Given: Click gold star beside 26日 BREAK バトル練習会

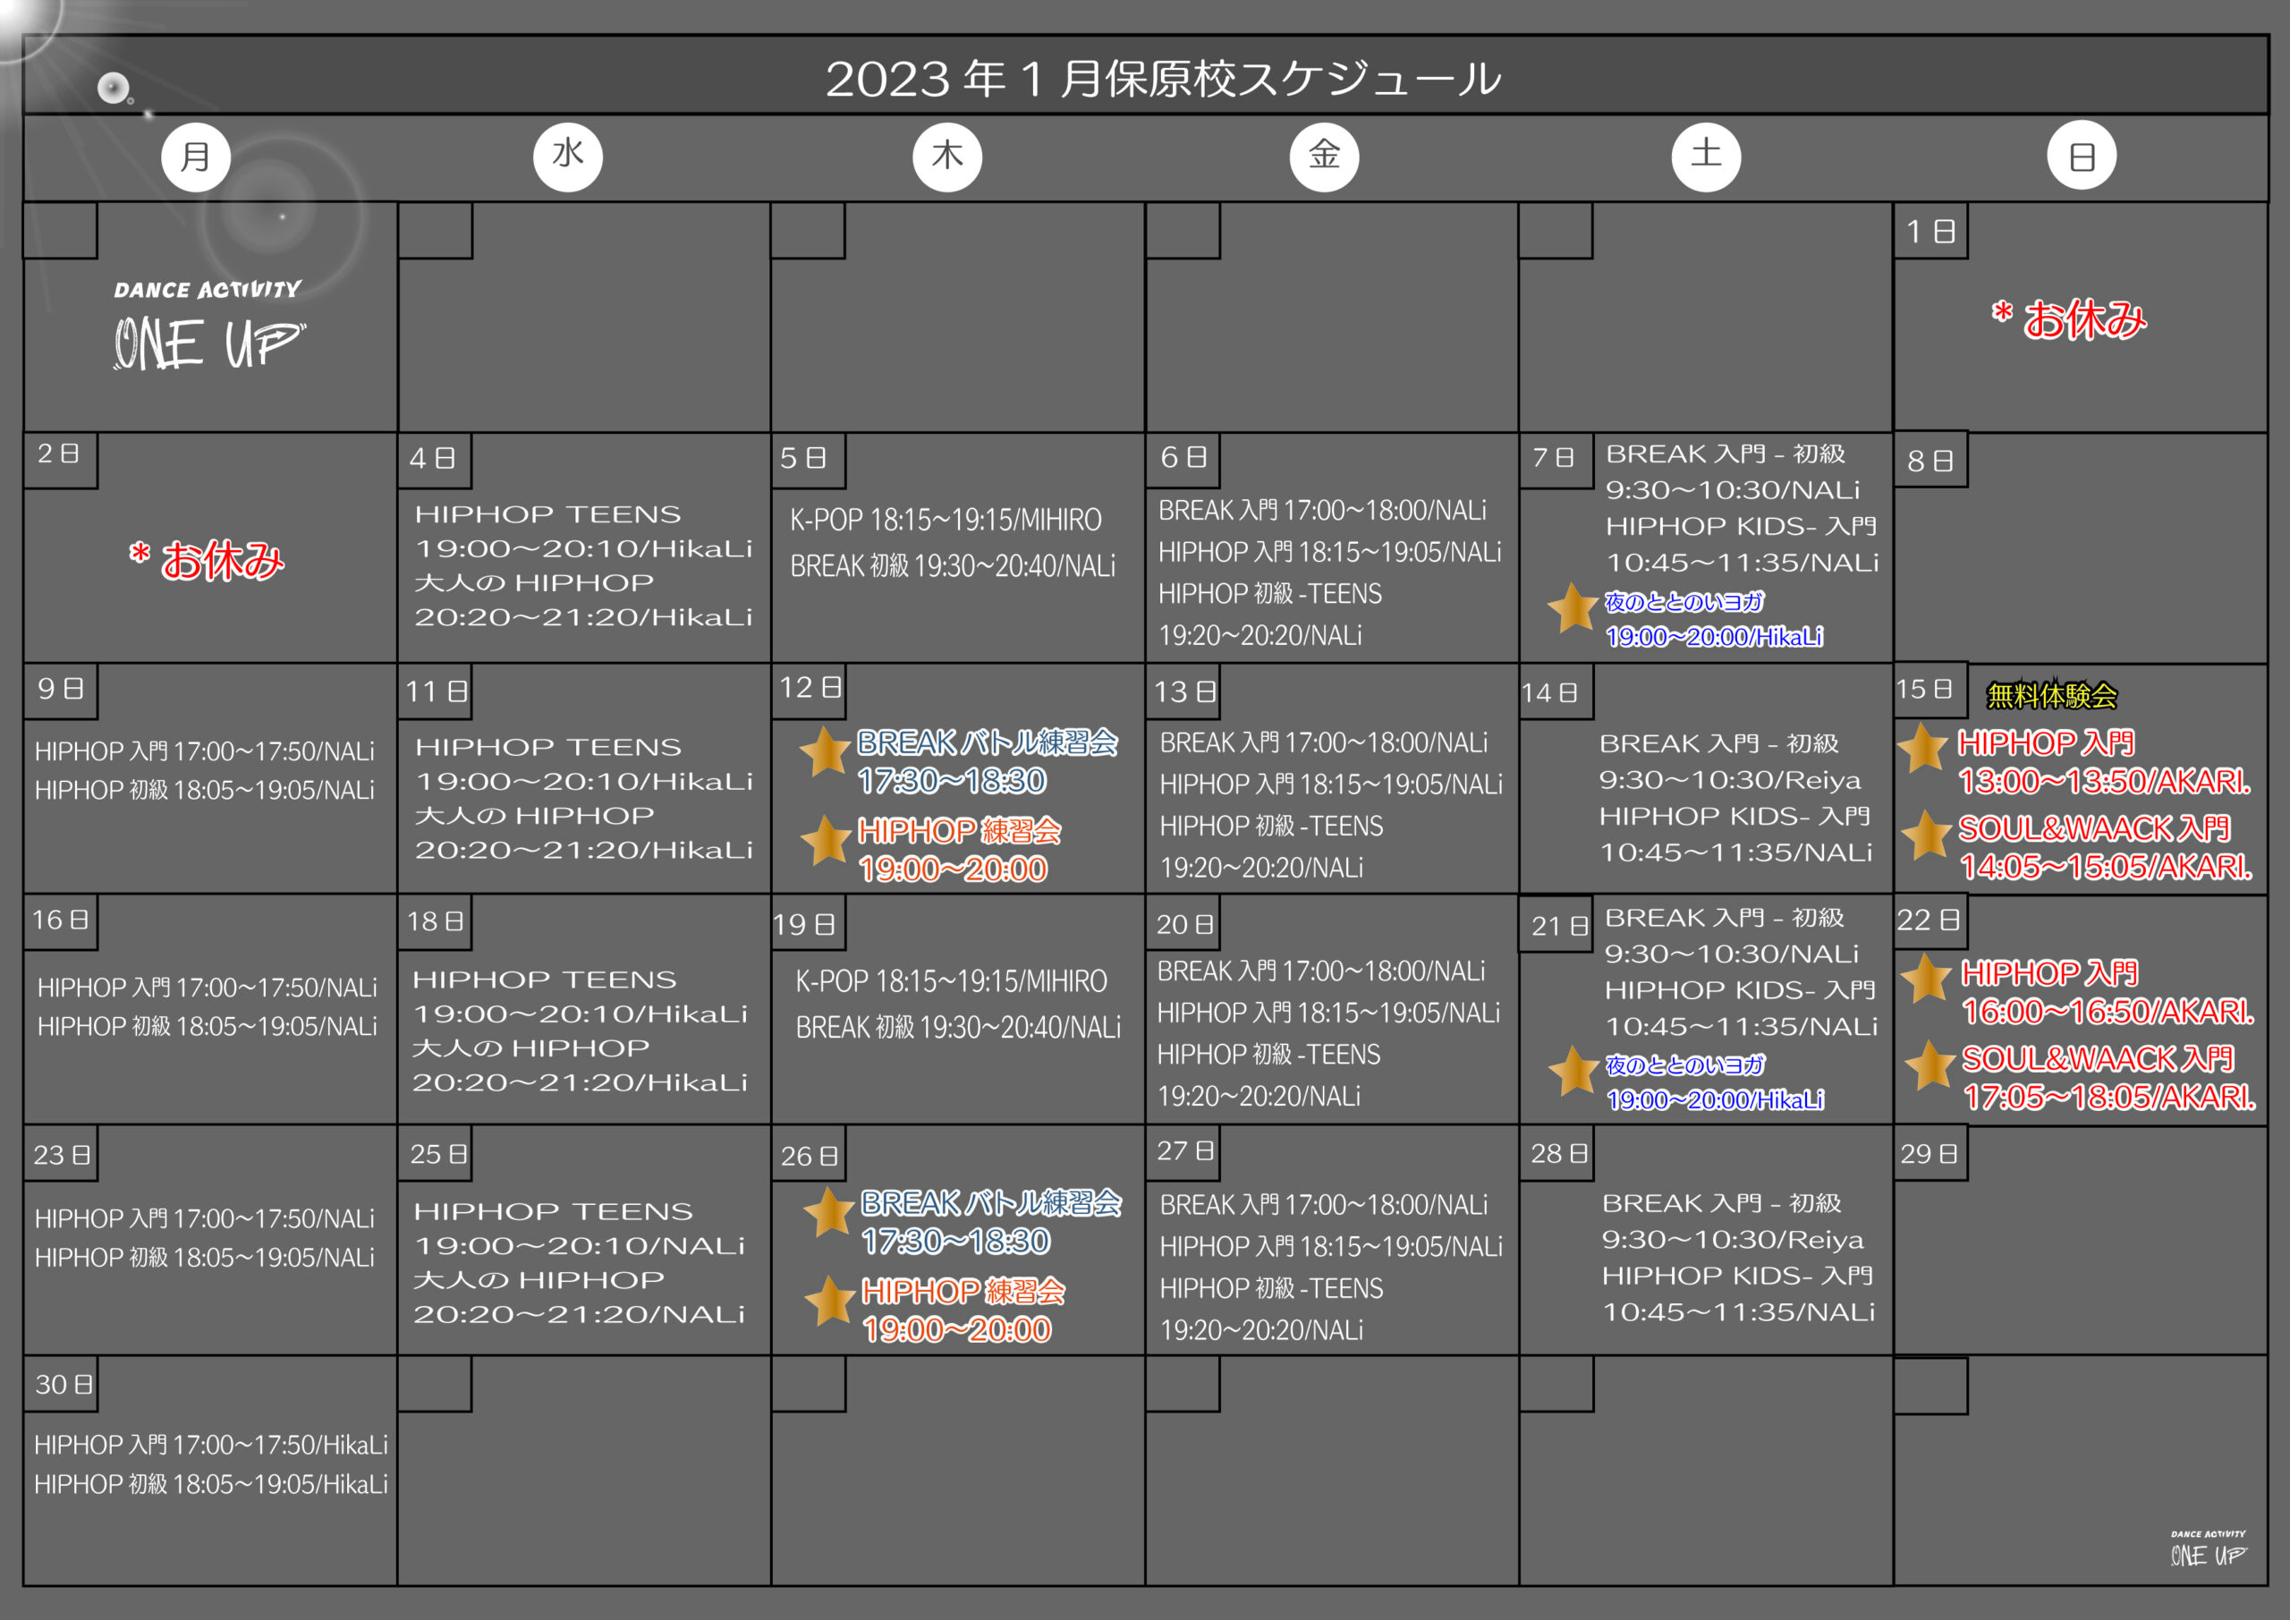Looking at the screenshot, I should [x=830, y=1211].
